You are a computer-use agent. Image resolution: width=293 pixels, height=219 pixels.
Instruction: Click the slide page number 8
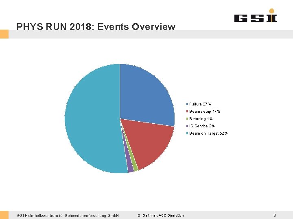click(275, 215)
